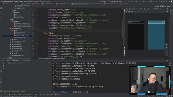The width and height of the screenshot is (173, 97).
Task: Collapse the drawable folder
Action: pos(11,21)
